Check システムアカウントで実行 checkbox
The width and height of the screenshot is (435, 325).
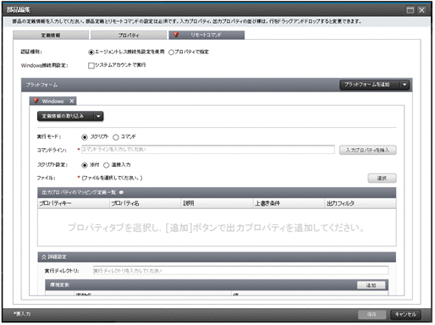(x=91, y=65)
